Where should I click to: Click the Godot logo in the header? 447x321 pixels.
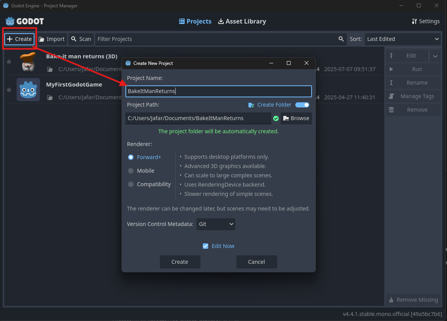pyautogui.click(x=24, y=21)
